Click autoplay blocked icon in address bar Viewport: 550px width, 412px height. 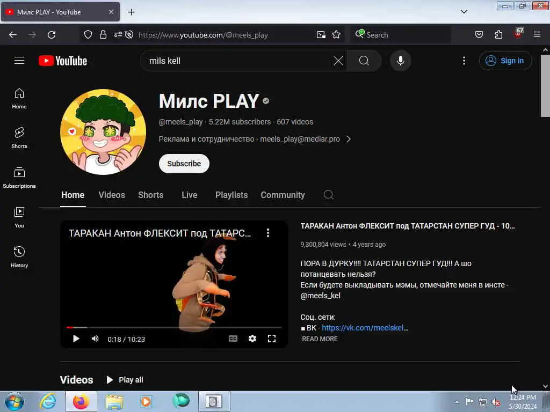click(x=129, y=35)
